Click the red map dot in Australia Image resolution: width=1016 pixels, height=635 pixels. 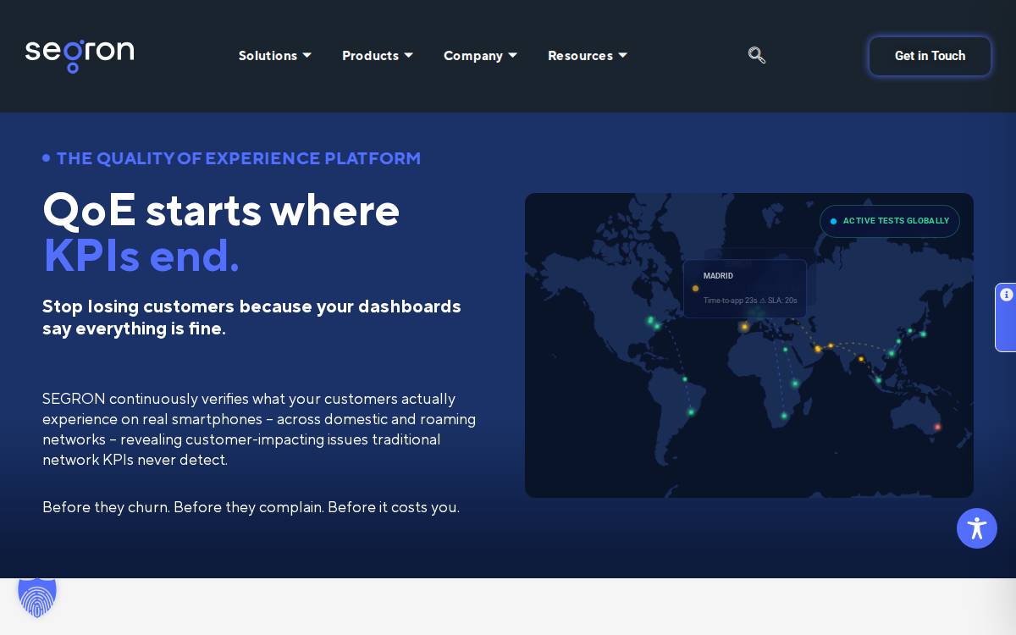coord(937,427)
